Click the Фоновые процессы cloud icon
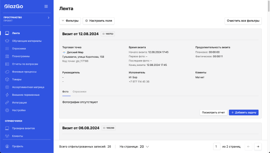The width and height of the screenshot is (270, 153). 7,72
